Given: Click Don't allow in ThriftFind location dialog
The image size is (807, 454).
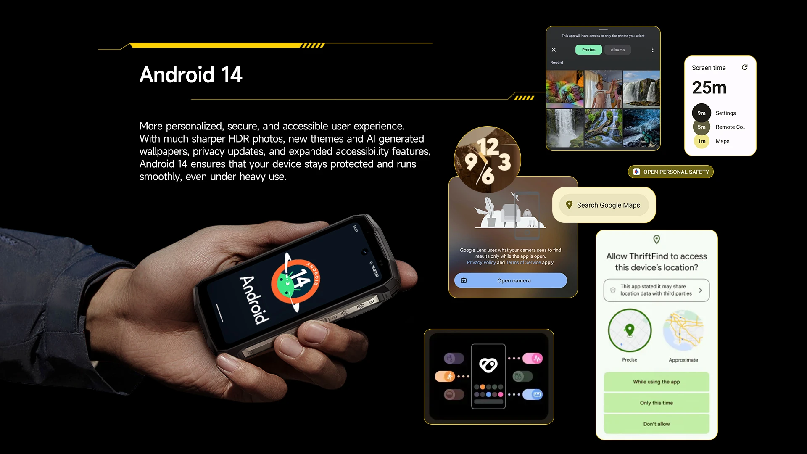Looking at the screenshot, I should (x=656, y=423).
